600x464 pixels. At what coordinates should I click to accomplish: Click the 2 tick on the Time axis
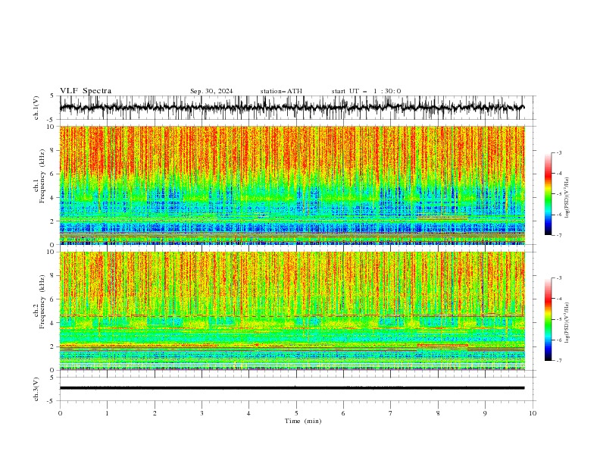155,413
